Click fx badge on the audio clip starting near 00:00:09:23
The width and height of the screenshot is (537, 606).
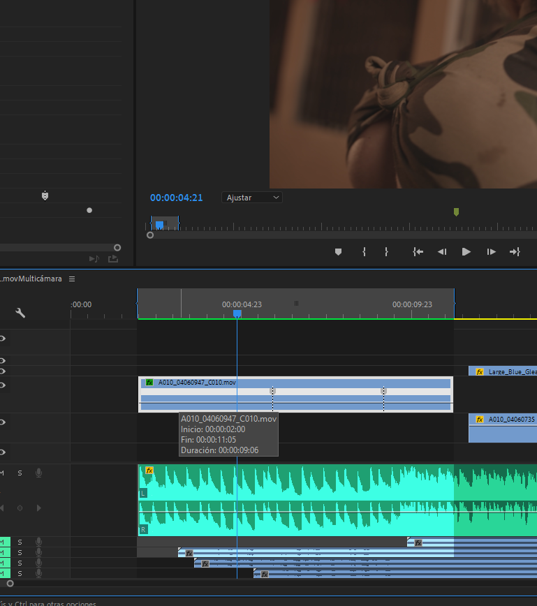pos(418,543)
